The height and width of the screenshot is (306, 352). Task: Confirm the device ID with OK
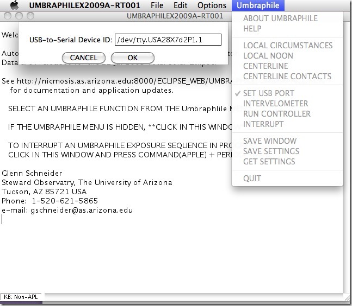[x=133, y=58]
